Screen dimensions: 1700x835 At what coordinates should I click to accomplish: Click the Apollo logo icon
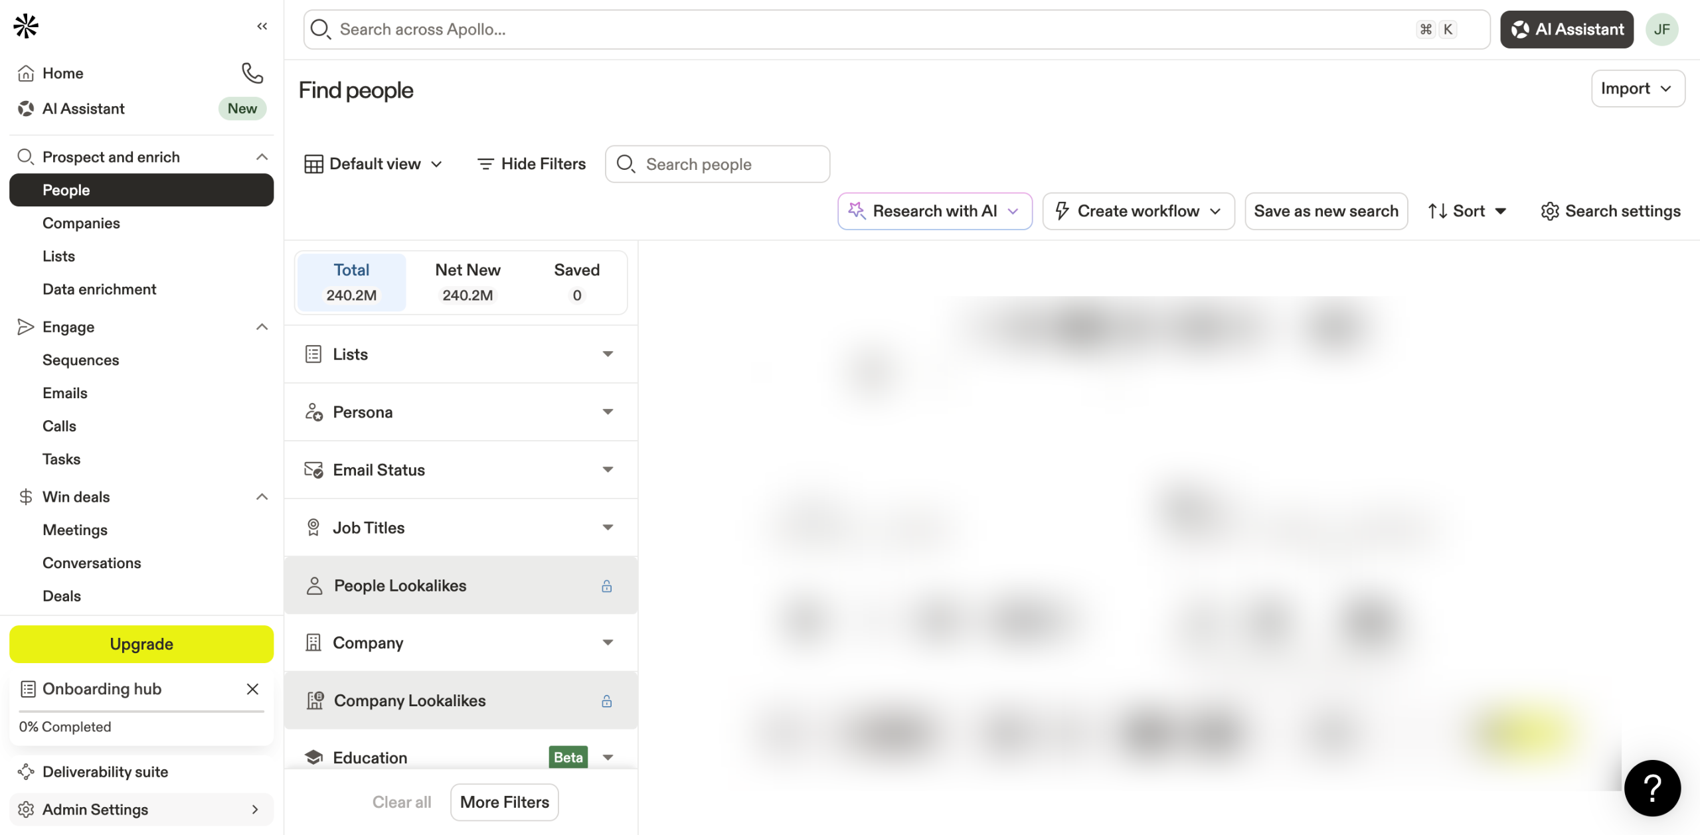click(x=26, y=26)
